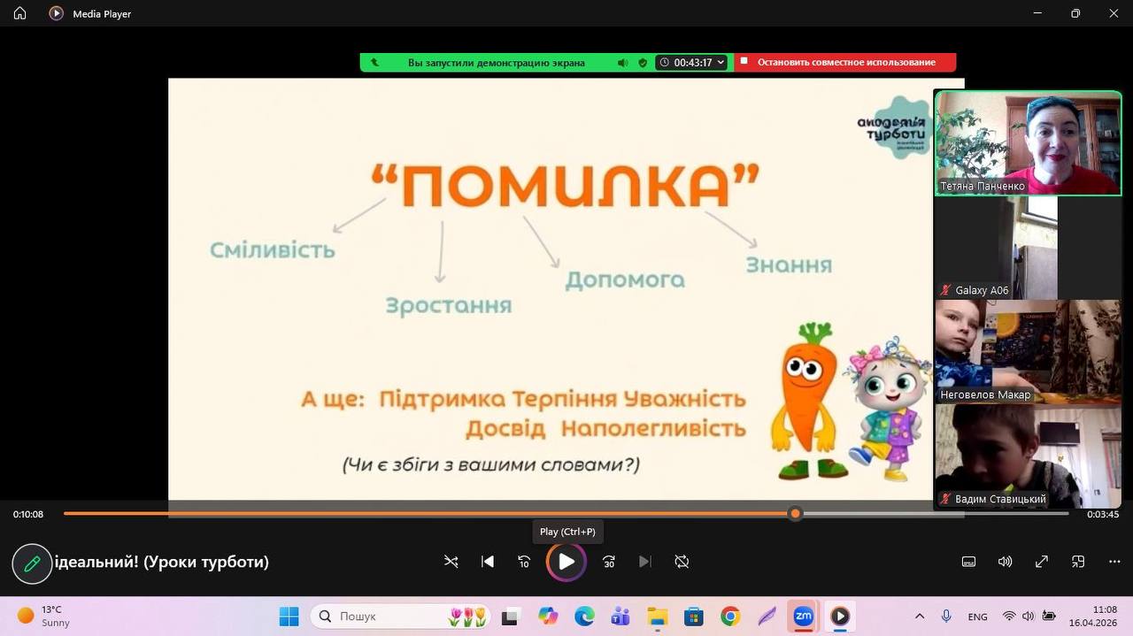Click the seek bar position handle

coord(795,514)
